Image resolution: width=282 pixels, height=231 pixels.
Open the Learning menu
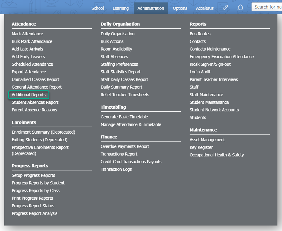tap(120, 8)
